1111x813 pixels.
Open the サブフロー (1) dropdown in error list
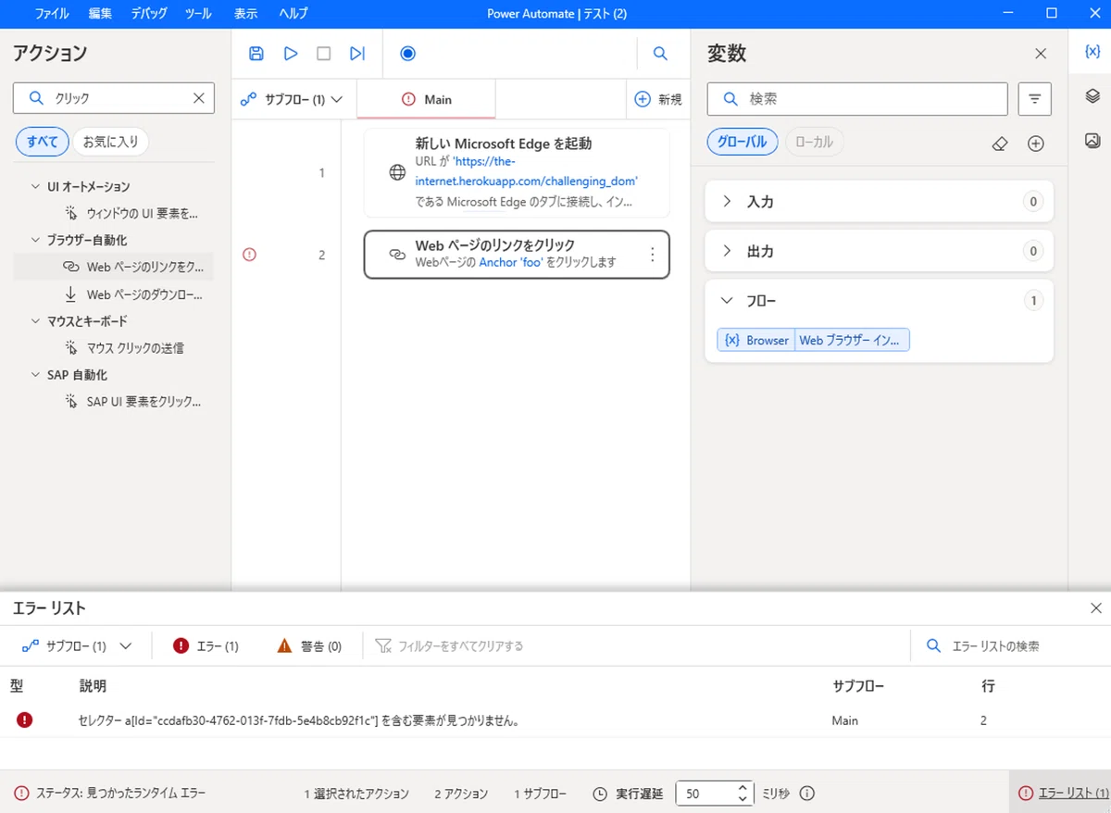(75, 646)
